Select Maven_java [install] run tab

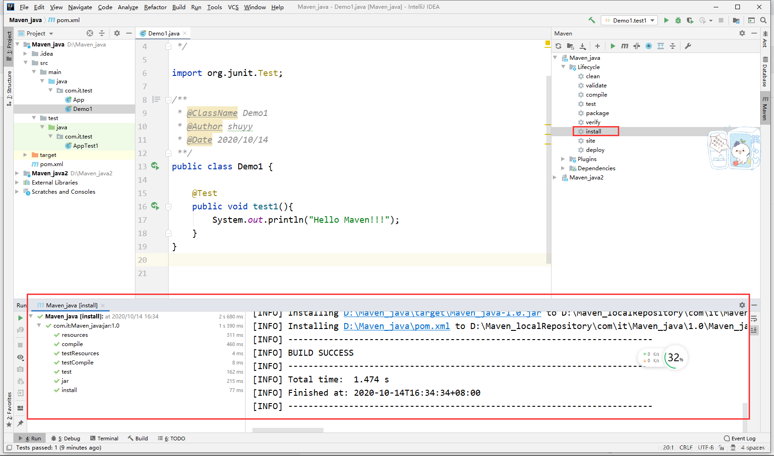(x=71, y=305)
